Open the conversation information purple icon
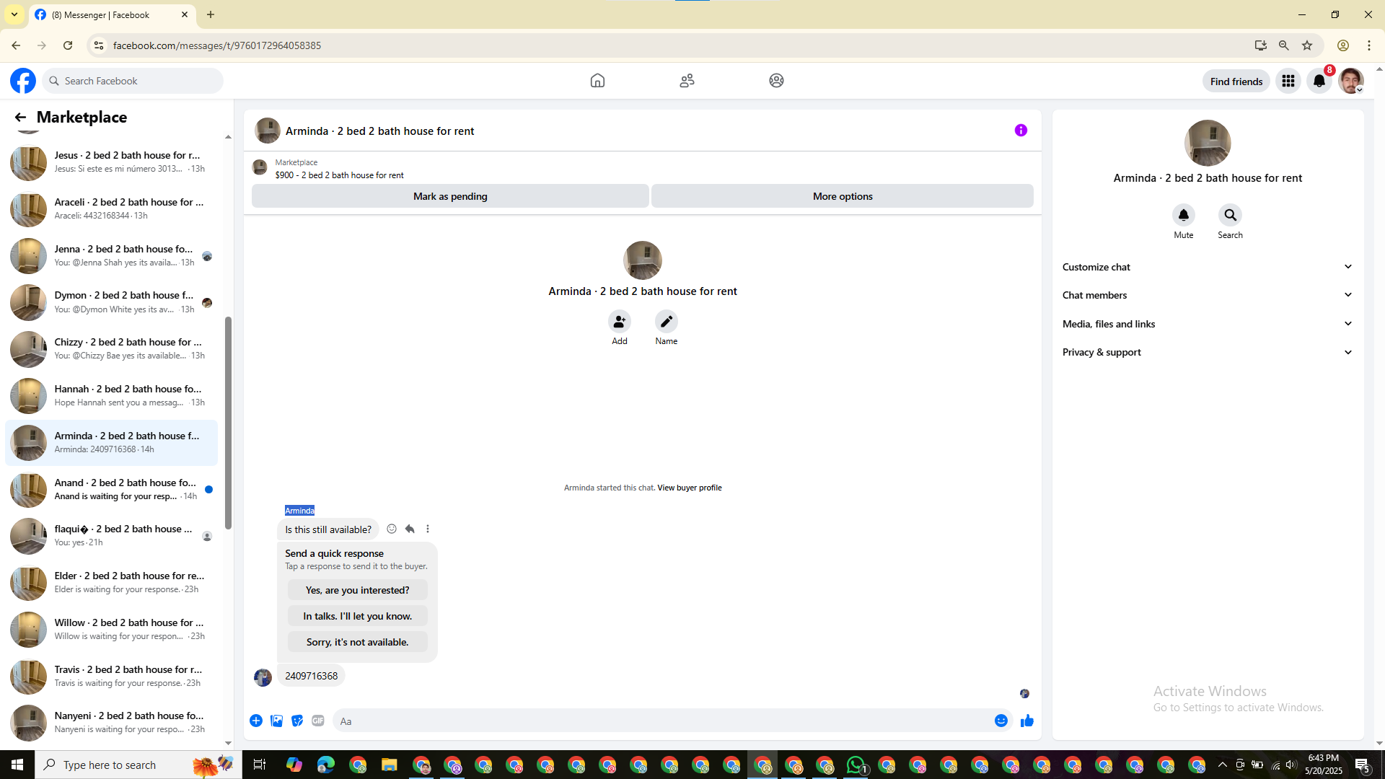The width and height of the screenshot is (1385, 779). (1021, 131)
